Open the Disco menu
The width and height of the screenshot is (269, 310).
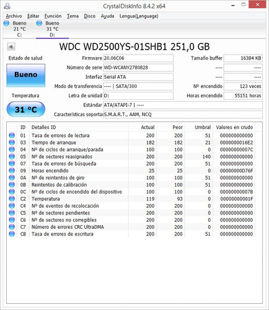click(90, 16)
